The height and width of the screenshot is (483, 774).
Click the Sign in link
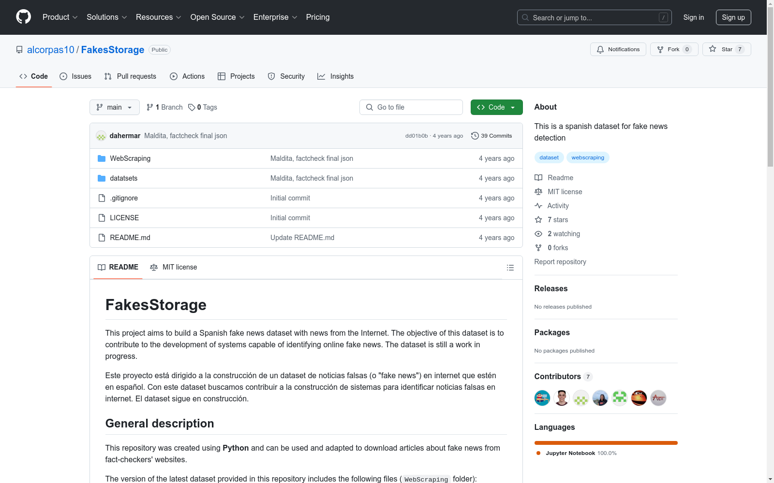coord(694,17)
